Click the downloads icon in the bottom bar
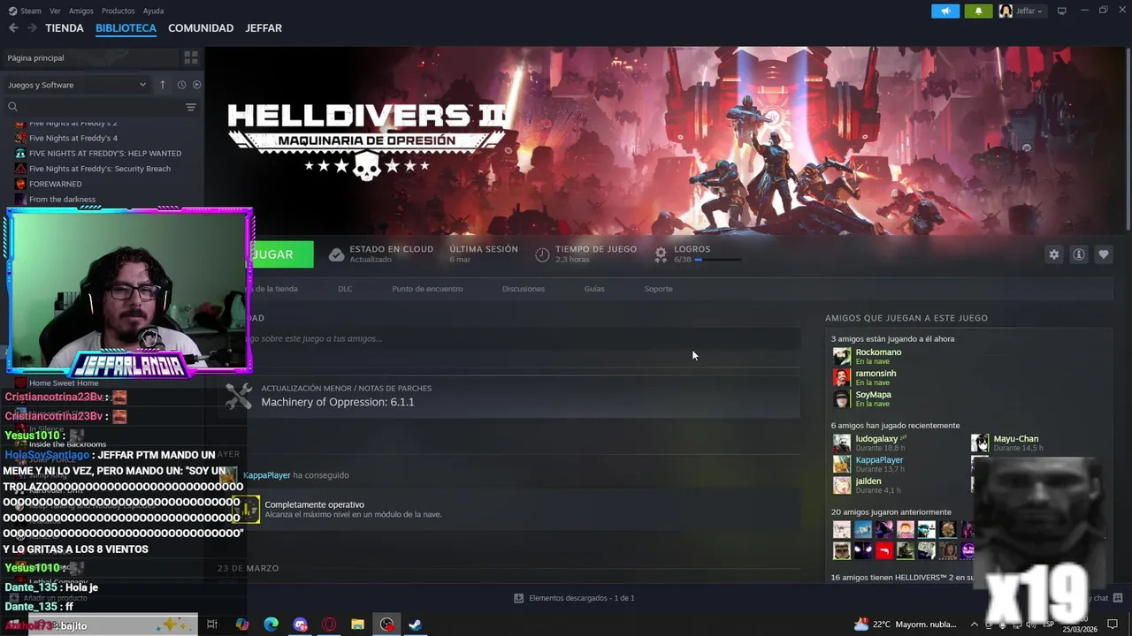 tap(519, 598)
